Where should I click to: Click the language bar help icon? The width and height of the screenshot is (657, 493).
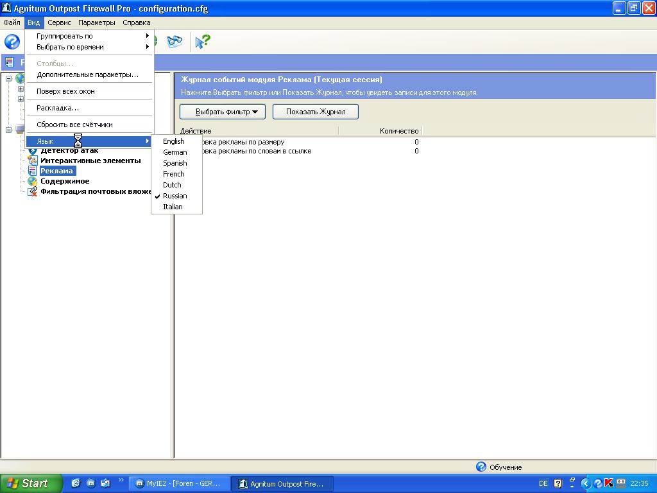pyautogui.click(x=558, y=483)
